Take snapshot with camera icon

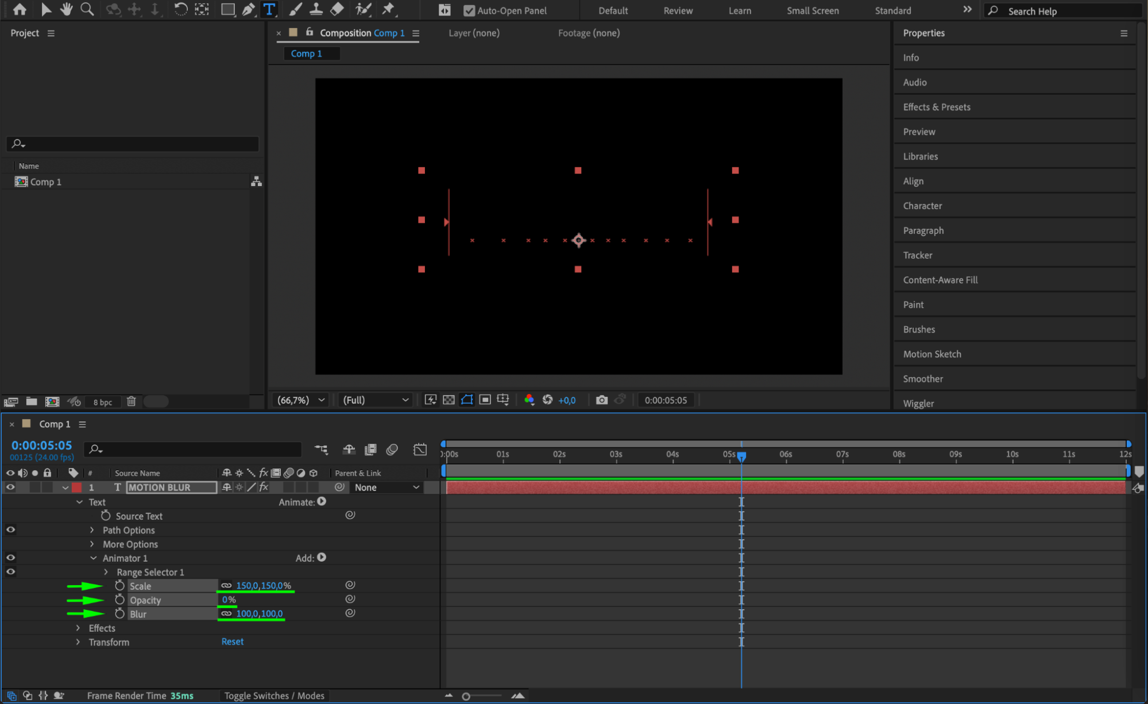601,400
